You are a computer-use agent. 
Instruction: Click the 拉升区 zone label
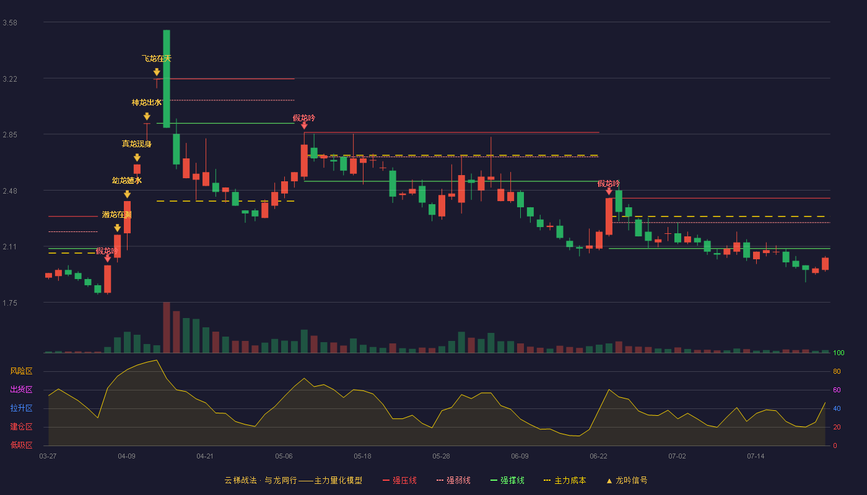(x=22, y=408)
